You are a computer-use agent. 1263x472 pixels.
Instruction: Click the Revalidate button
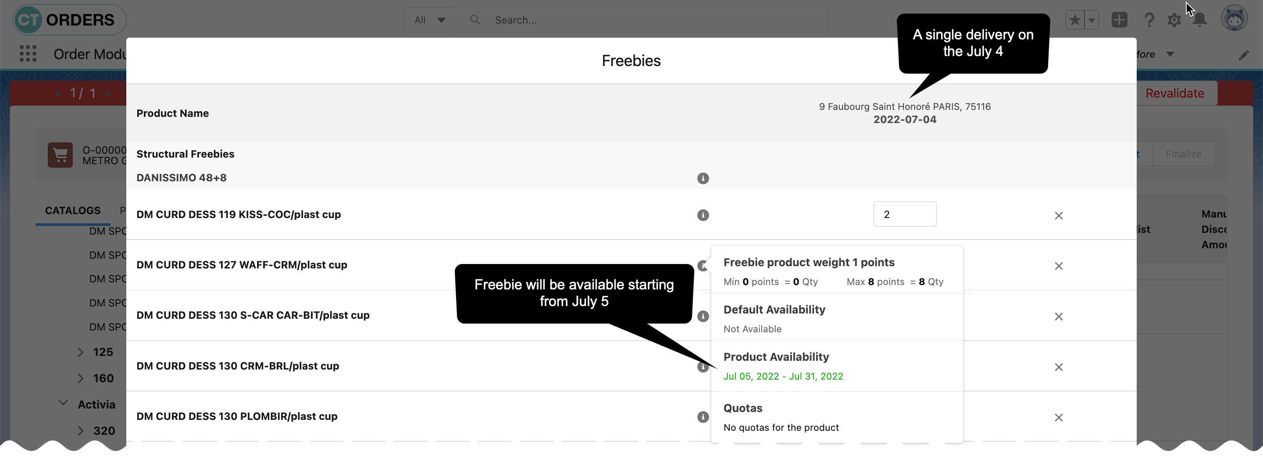pos(1175,93)
